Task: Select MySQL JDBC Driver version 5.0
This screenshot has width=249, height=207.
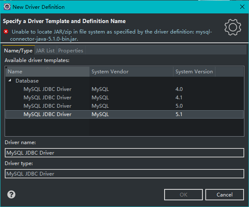Action: pyautogui.click(x=124, y=106)
